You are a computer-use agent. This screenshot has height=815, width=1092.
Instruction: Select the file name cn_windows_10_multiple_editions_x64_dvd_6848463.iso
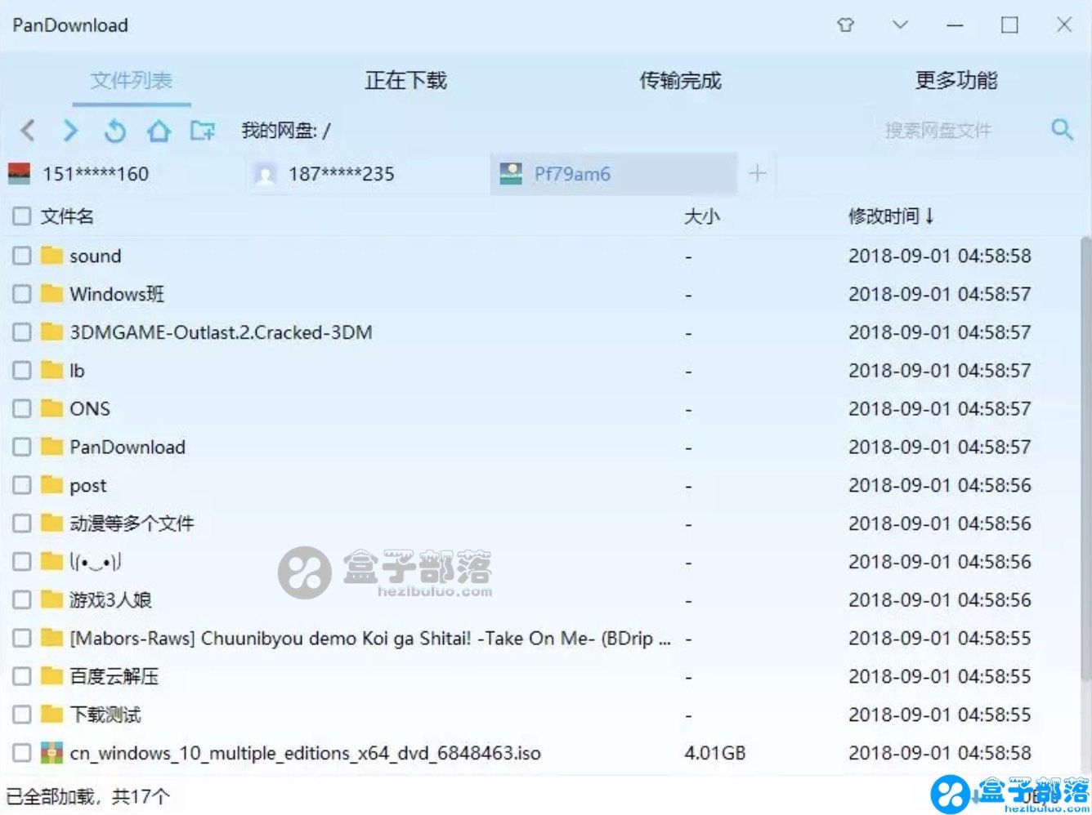click(306, 753)
